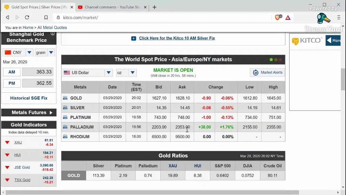Click the PALLADIUM metal name in the table
Viewport: 346px width, 195px height.
(82, 127)
